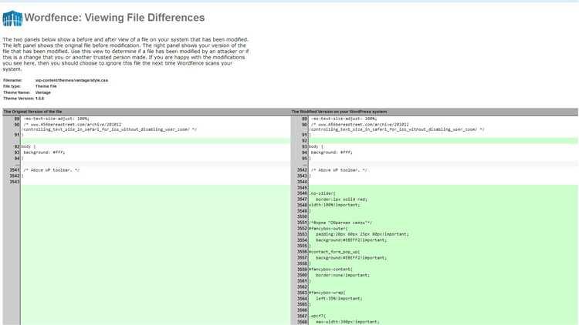
Task: Click the '.wpcf7{' selector line
Action: click(x=317, y=317)
